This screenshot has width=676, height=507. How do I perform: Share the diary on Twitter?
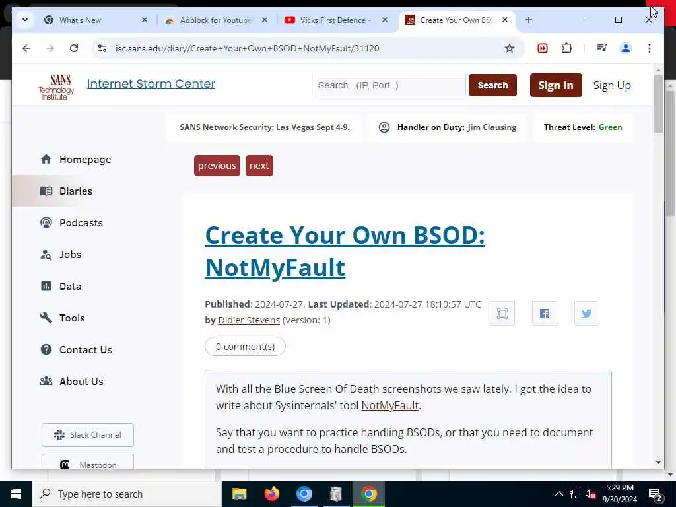tap(586, 314)
